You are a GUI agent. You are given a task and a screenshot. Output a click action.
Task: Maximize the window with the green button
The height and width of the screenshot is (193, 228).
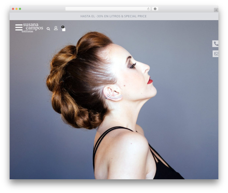[20, 9]
